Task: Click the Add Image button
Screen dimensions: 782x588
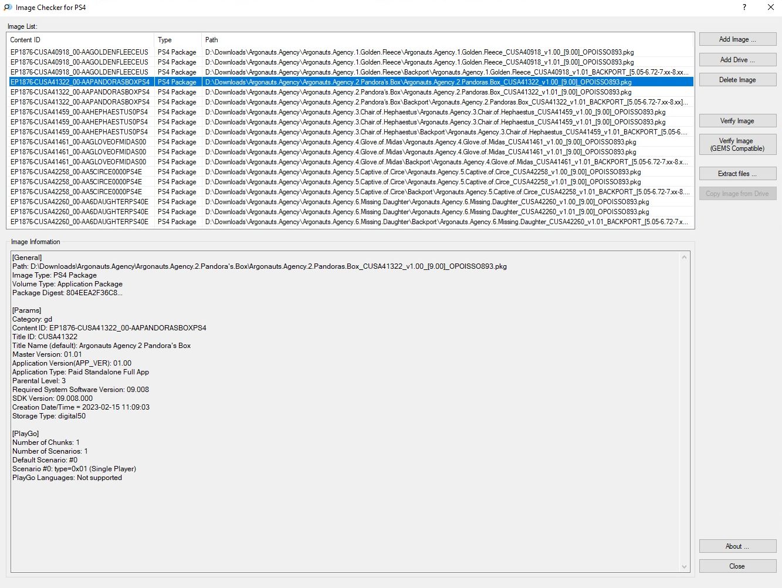Action: click(737, 39)
